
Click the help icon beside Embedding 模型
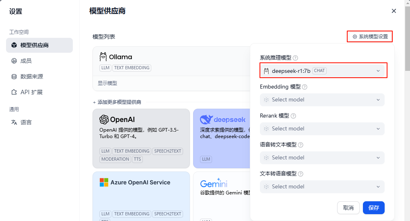(x=305, y=87)
